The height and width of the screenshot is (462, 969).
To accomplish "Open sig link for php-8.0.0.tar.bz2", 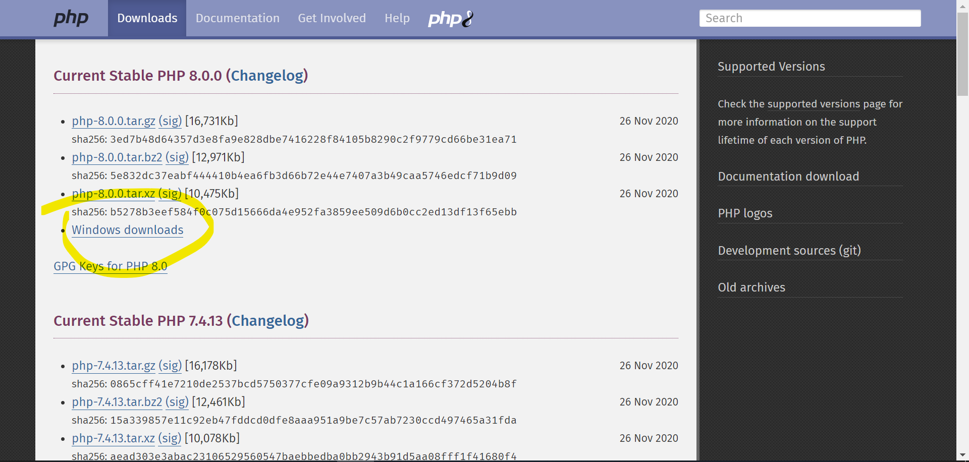I will (x=177, y=157).
